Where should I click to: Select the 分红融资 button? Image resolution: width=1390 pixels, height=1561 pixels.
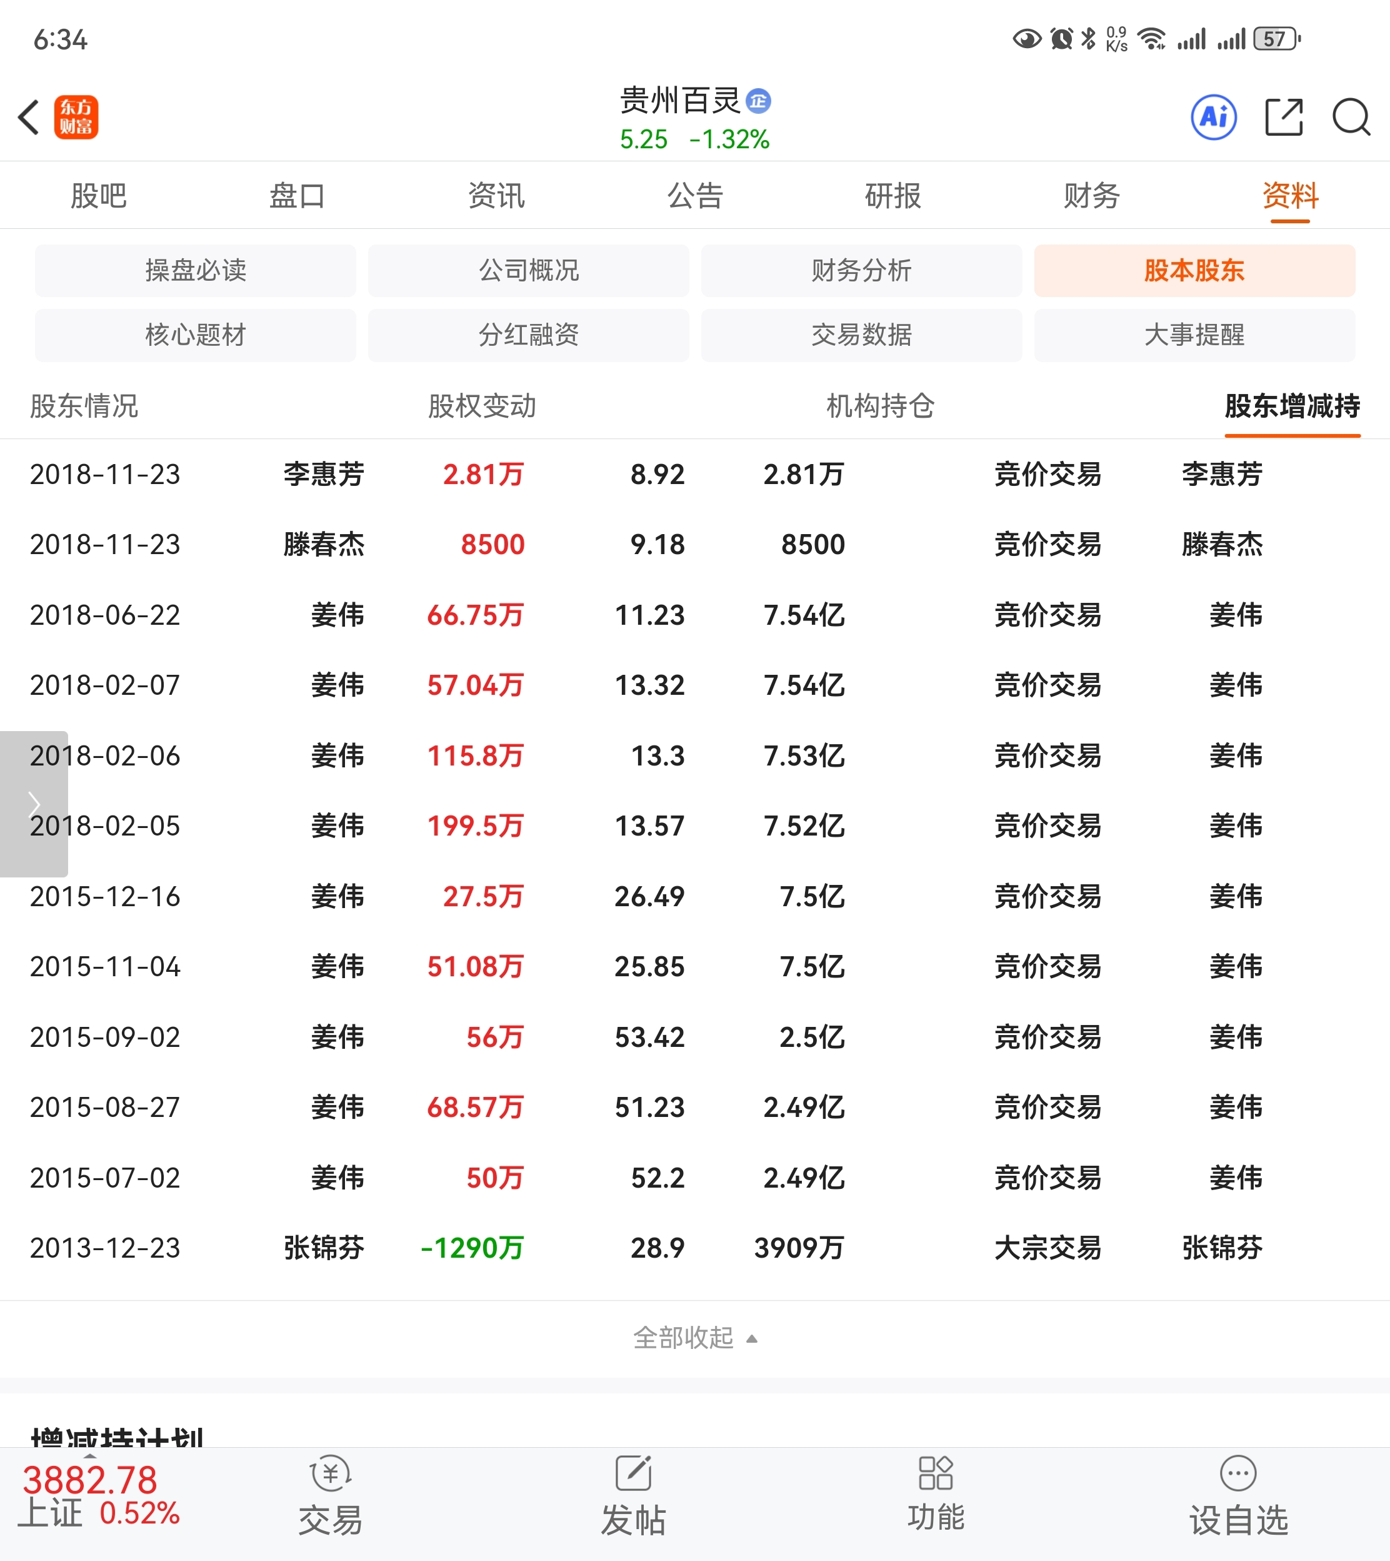(529, 335)
